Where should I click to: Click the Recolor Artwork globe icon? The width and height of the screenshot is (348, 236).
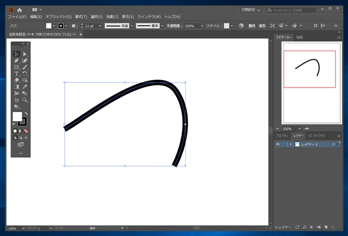241,26
